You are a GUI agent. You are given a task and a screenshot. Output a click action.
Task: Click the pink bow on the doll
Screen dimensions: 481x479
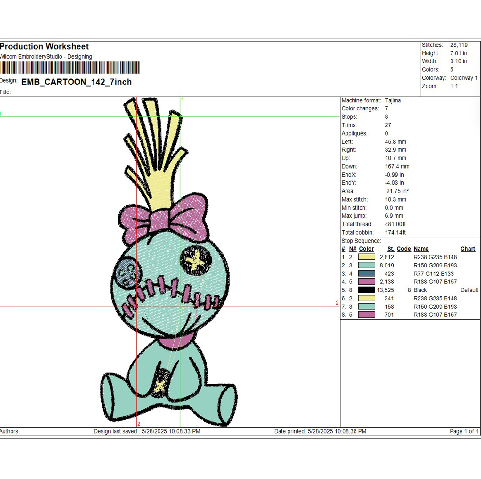click(x=164, y=218)
